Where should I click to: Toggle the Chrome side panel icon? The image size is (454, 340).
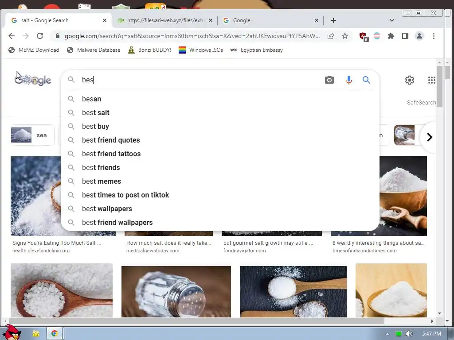[405, 36]
